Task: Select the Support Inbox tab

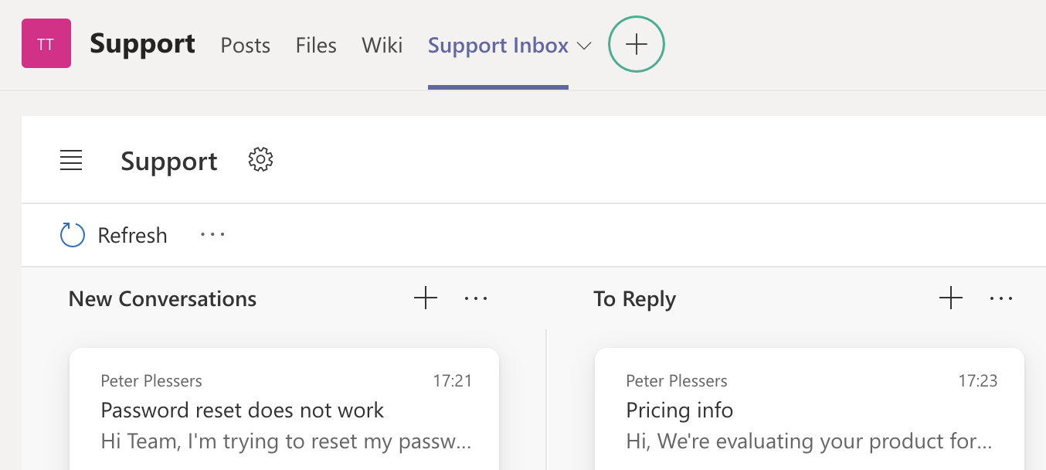Action: coord(498,46)
